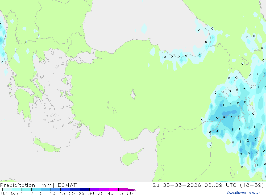The width and height of the screenshot is (266, 195).
Task: Select the dark blue swatch between 20 and 25
Action: 75,190
